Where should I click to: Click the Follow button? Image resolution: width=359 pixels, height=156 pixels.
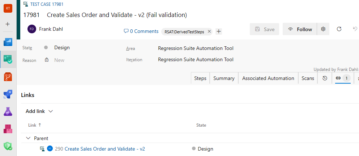300,29
